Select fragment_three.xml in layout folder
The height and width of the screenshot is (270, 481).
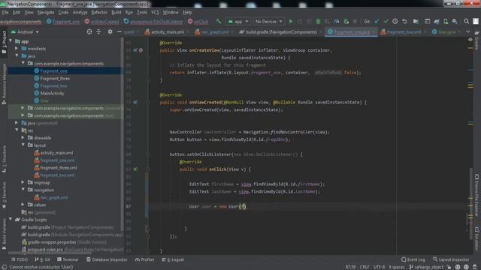click(59, 168)
